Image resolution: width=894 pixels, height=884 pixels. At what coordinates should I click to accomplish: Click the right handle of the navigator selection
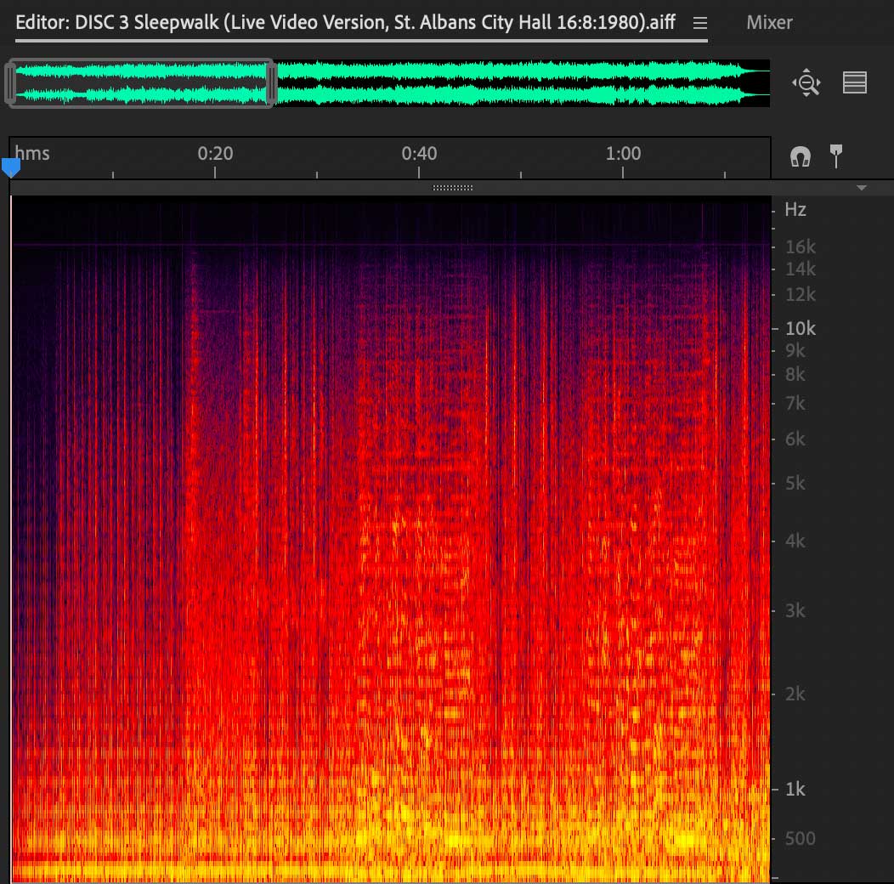coord(272,83)
